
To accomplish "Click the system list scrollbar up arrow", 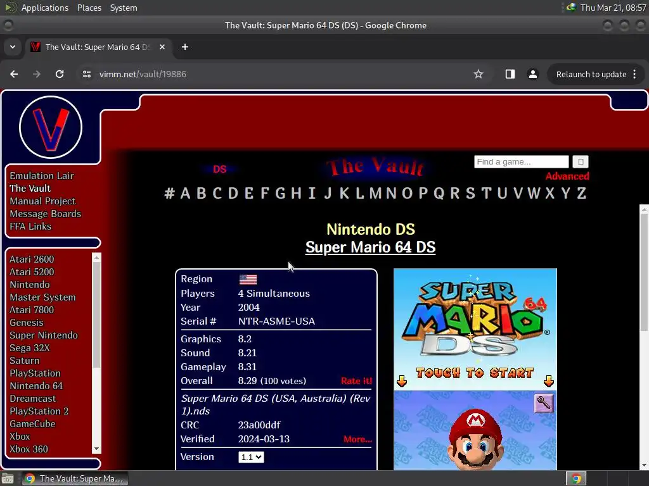I will point(96,258).
